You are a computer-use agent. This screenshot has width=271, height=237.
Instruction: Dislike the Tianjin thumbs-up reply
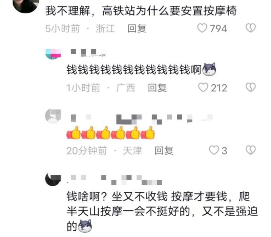point(251,150)
